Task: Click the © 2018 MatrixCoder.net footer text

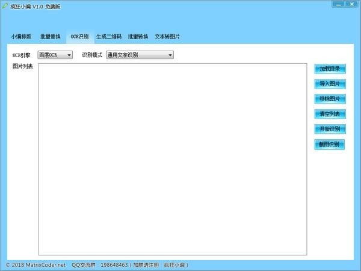Action: 35,265
